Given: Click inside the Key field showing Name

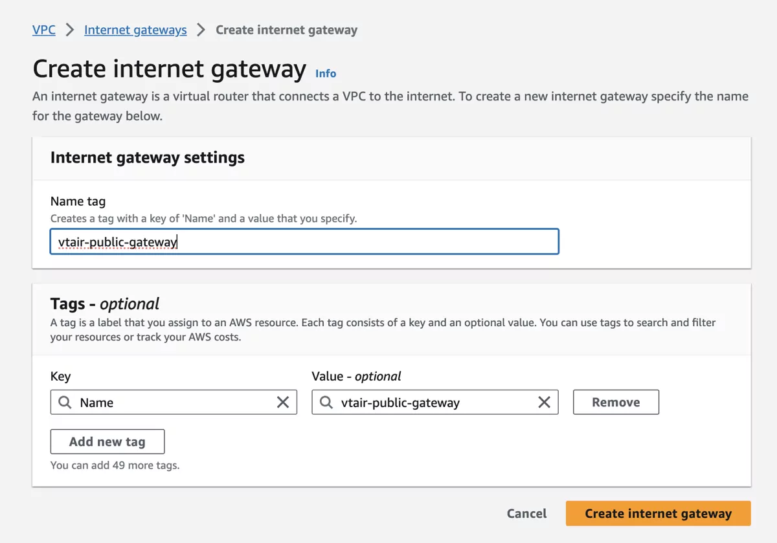Looking at the screenshot, I should (x=162, y=402).
